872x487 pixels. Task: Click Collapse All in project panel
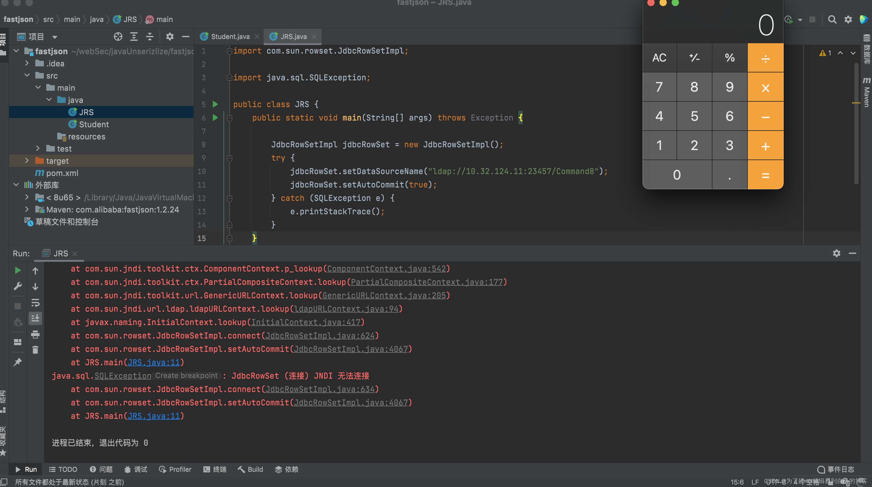tap(149, 37)
